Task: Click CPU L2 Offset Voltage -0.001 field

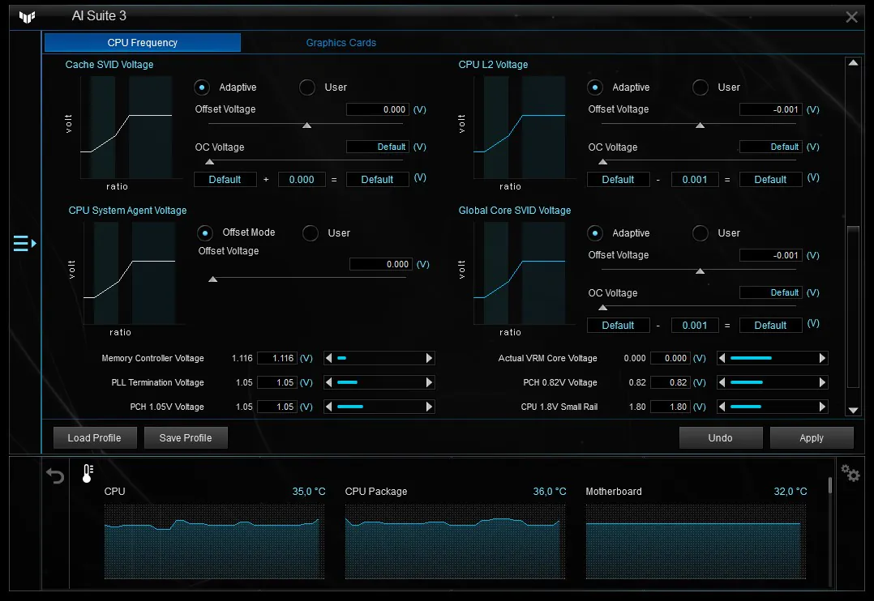Action: click(771, 109)
